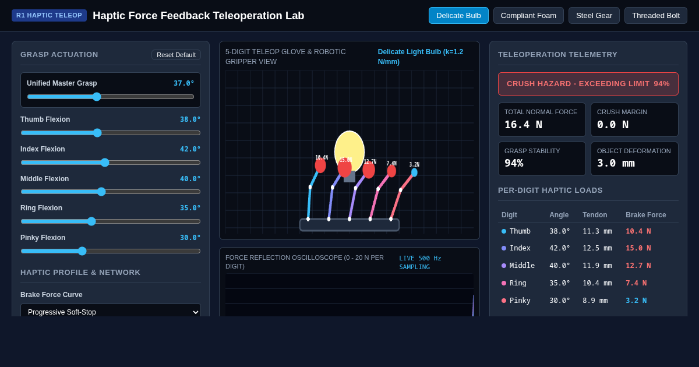Choose the Steel Gear object
This screenshot has height=367, width=699.
pos(594,16)
